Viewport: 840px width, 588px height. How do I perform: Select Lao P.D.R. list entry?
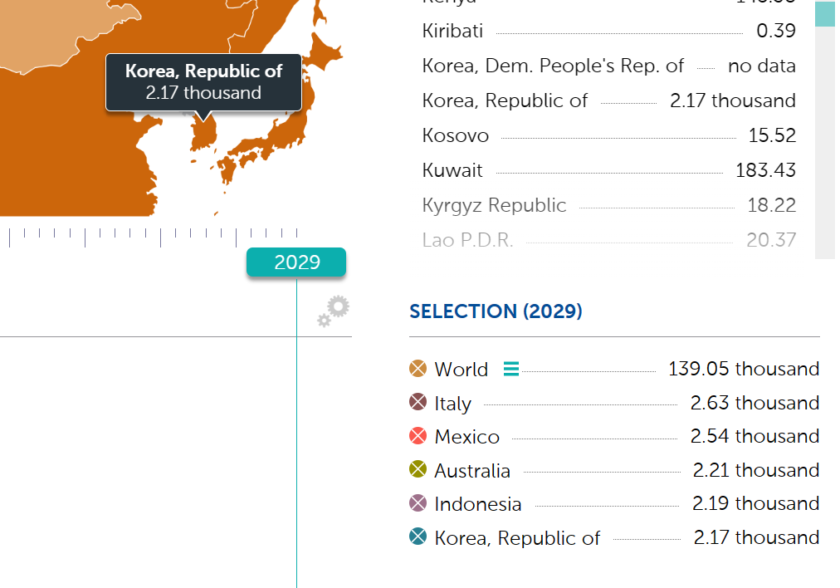click(467, 240)
